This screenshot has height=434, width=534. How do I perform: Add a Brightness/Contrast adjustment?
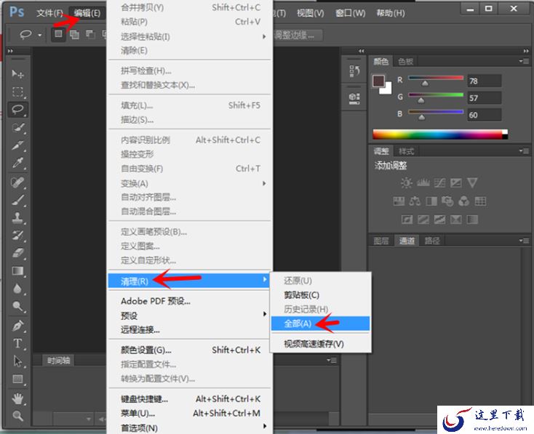click(x=406, y=182)
